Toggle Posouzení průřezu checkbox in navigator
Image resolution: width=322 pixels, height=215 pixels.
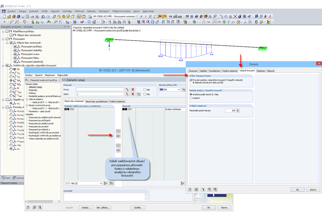point(15,46)
